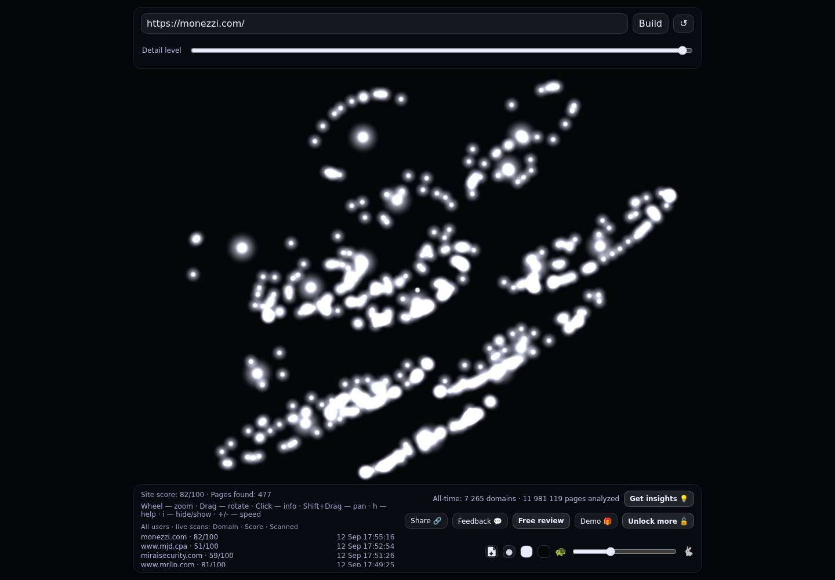
Task: Click the speed slider handle
Action: click(611, 552)
